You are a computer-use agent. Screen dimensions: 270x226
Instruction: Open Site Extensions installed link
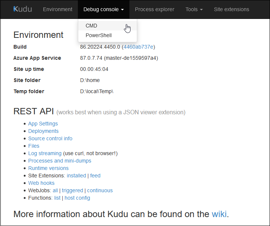[76, 176]
